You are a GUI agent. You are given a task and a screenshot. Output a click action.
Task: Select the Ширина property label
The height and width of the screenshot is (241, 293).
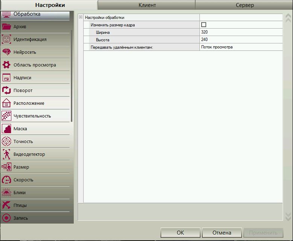tap(103, 32)
